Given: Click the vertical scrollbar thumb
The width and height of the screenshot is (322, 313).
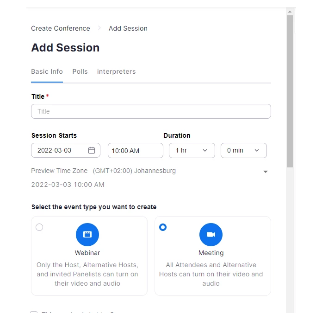Looking at the screenshot, I should coord(290,91).
